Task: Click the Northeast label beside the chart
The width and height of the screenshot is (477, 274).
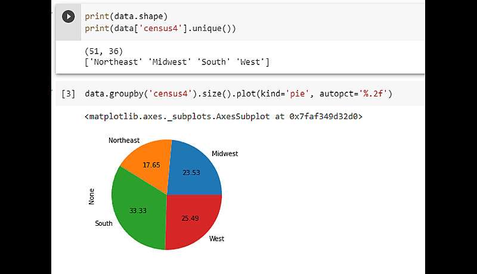Action: [x=124, y=141]
